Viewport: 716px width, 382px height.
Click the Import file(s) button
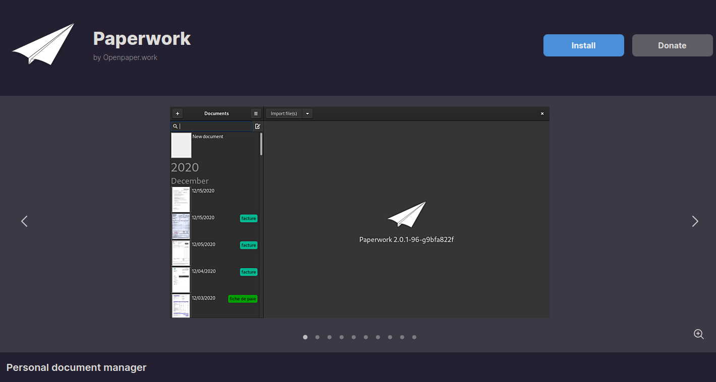[284, 113]
